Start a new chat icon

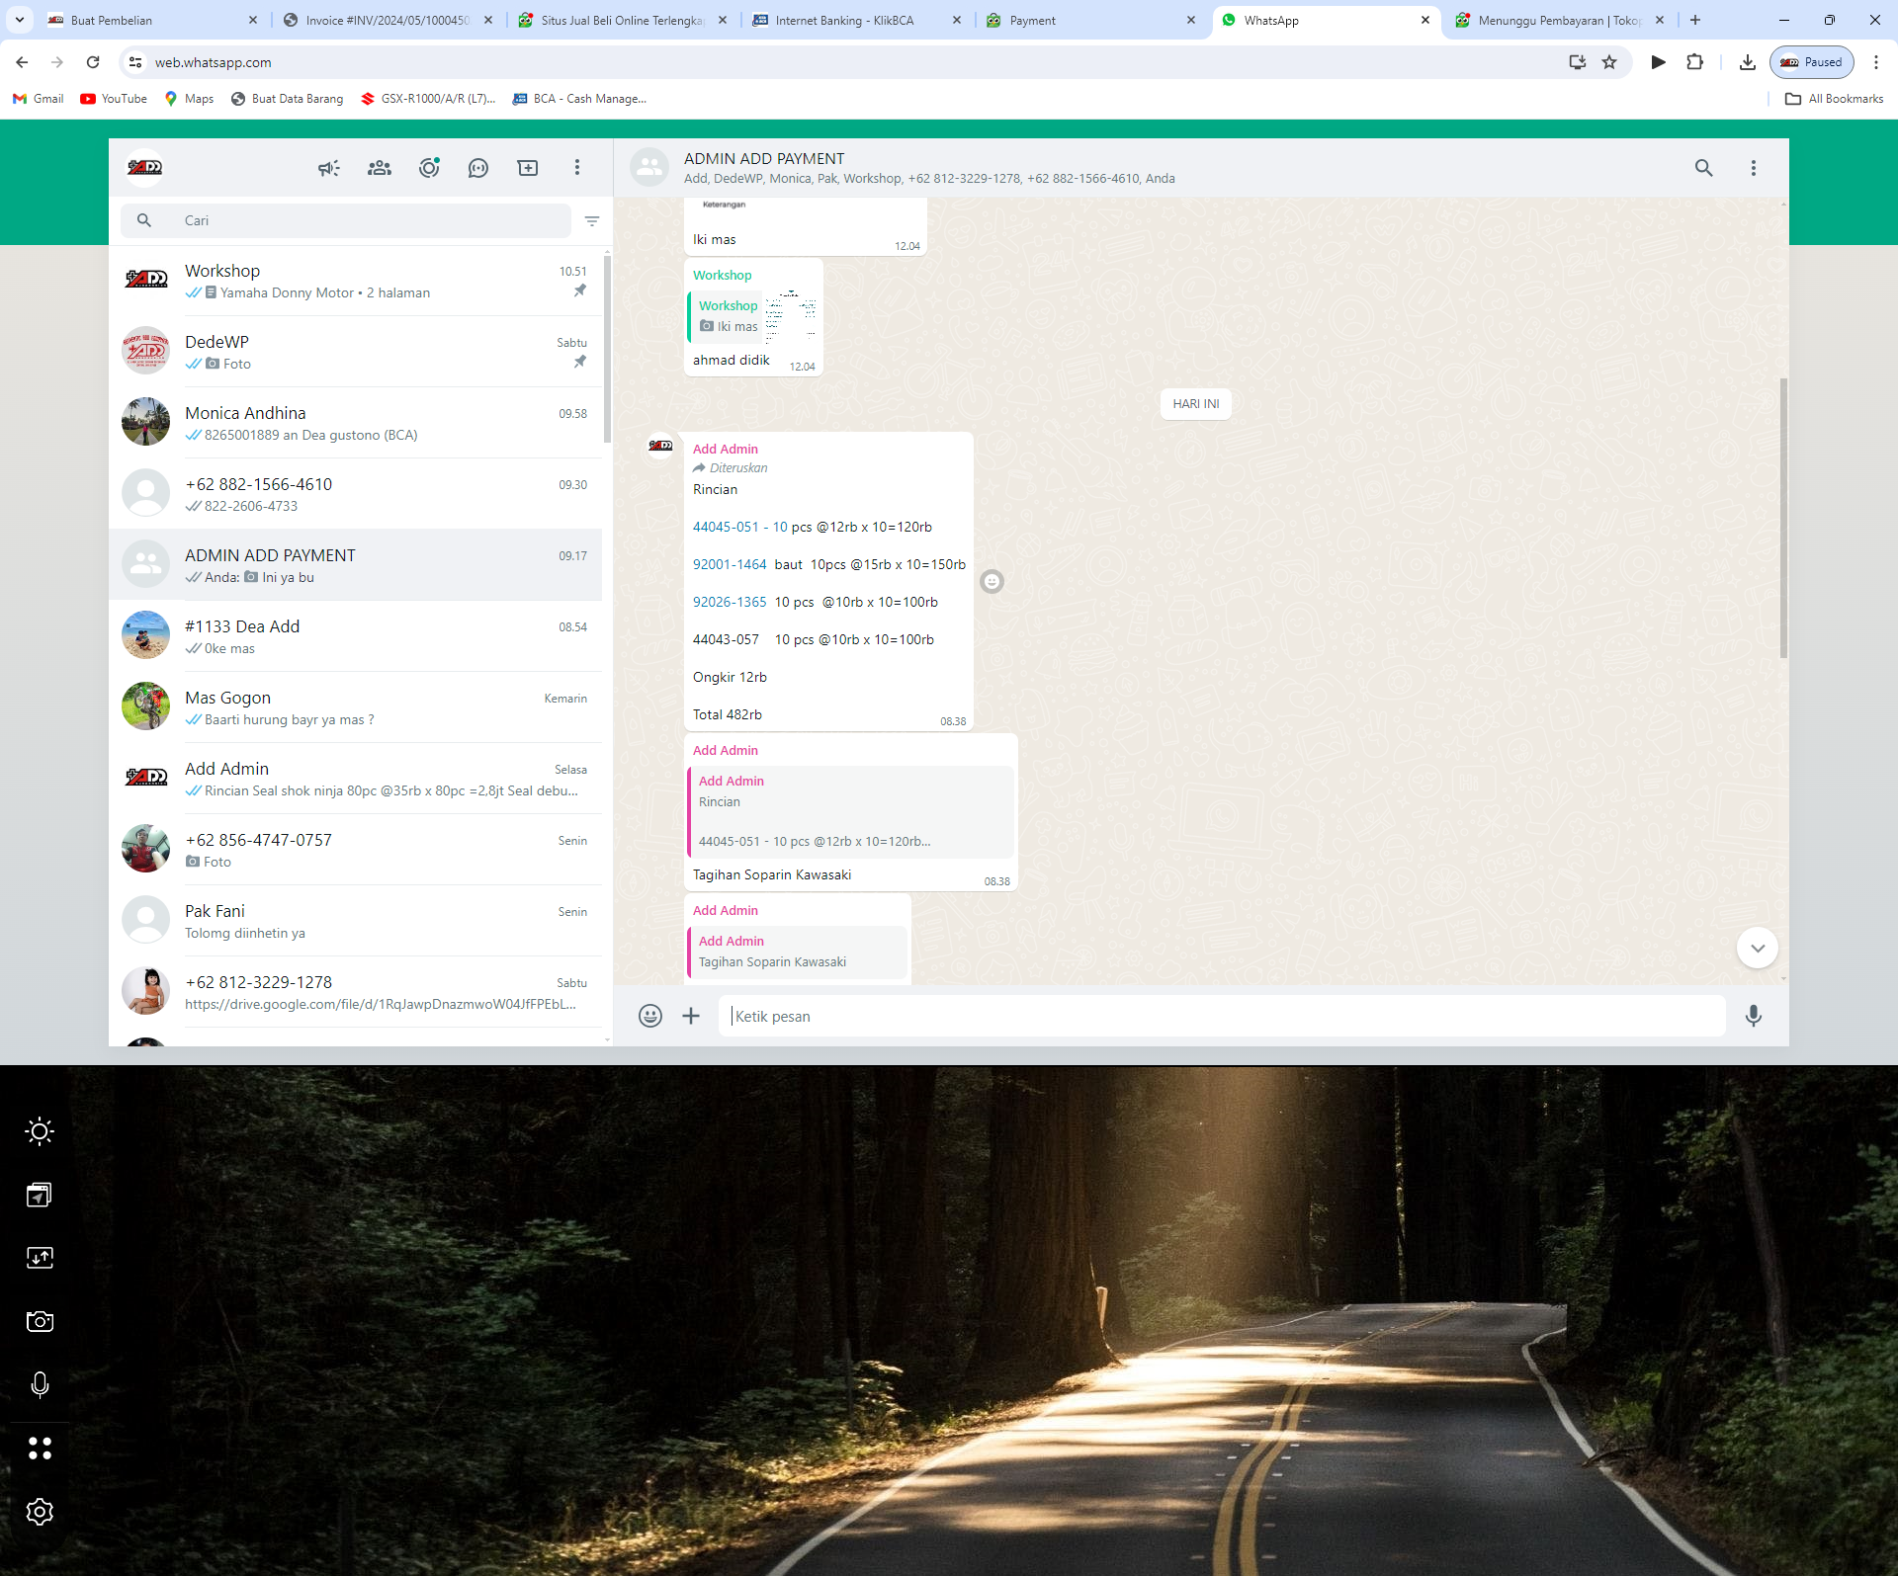point(528,168)
